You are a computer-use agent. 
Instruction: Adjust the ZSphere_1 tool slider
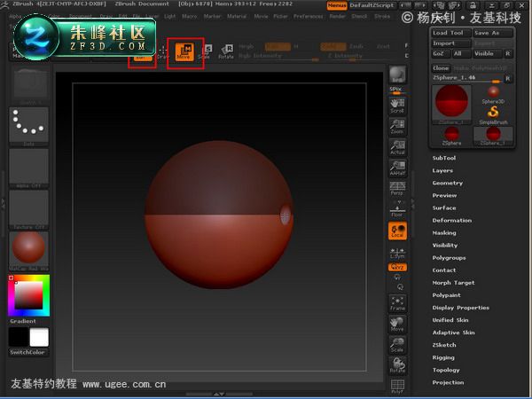[467, 78]
